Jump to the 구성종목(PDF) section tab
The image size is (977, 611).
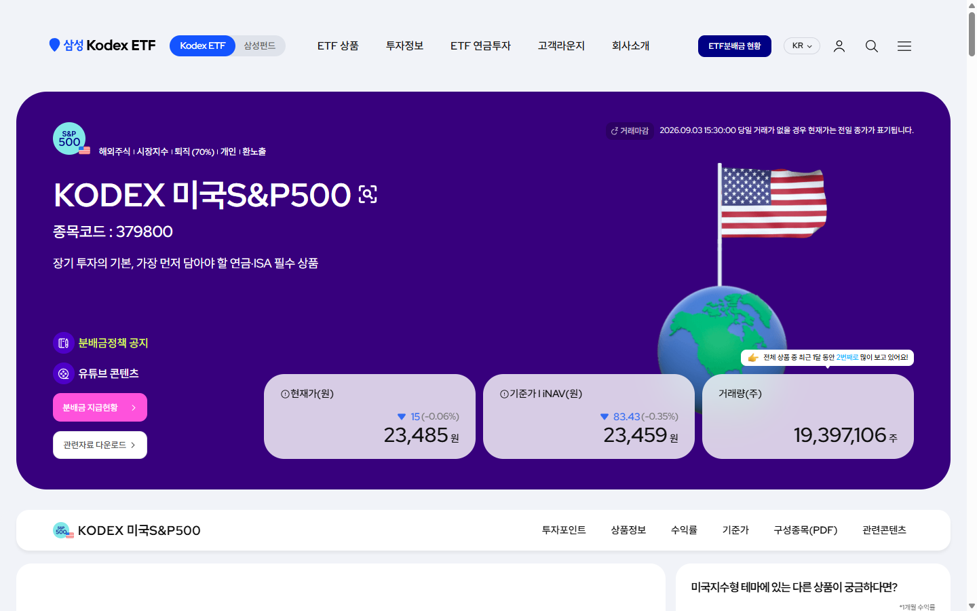[805, 530]
